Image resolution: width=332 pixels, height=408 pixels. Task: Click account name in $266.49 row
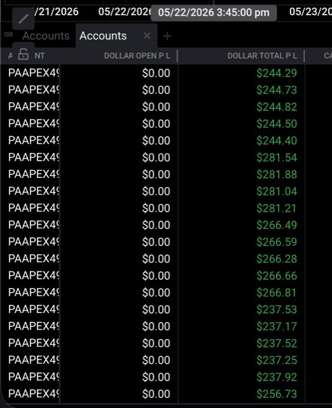(x=34, y=225)
